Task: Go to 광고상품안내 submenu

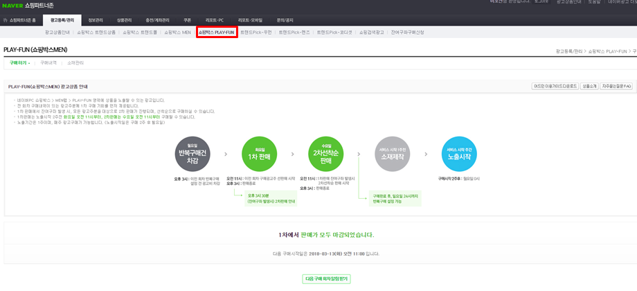Action: 57,32
